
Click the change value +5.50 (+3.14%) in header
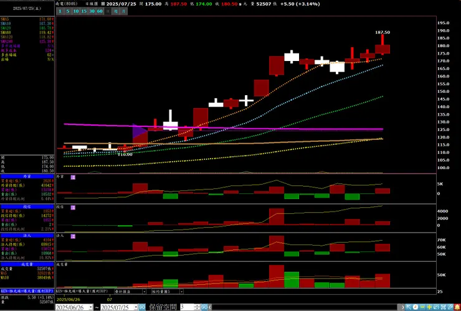click(x=300, y=4)
